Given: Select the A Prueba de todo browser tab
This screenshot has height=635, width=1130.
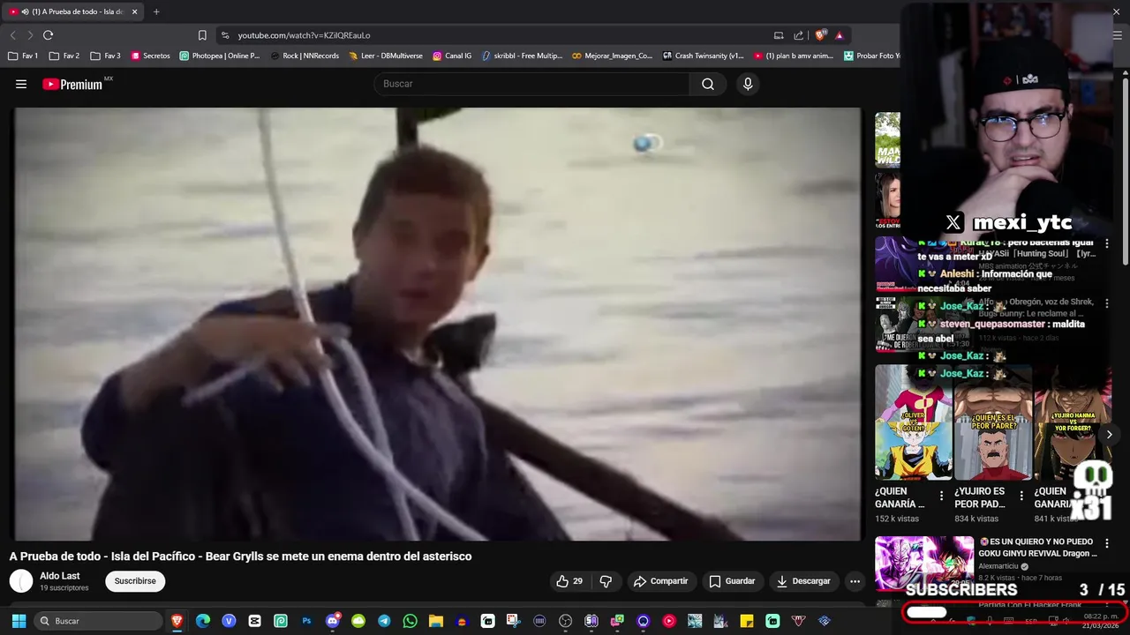Looking at the screenshot, I should tap(72, 11).
